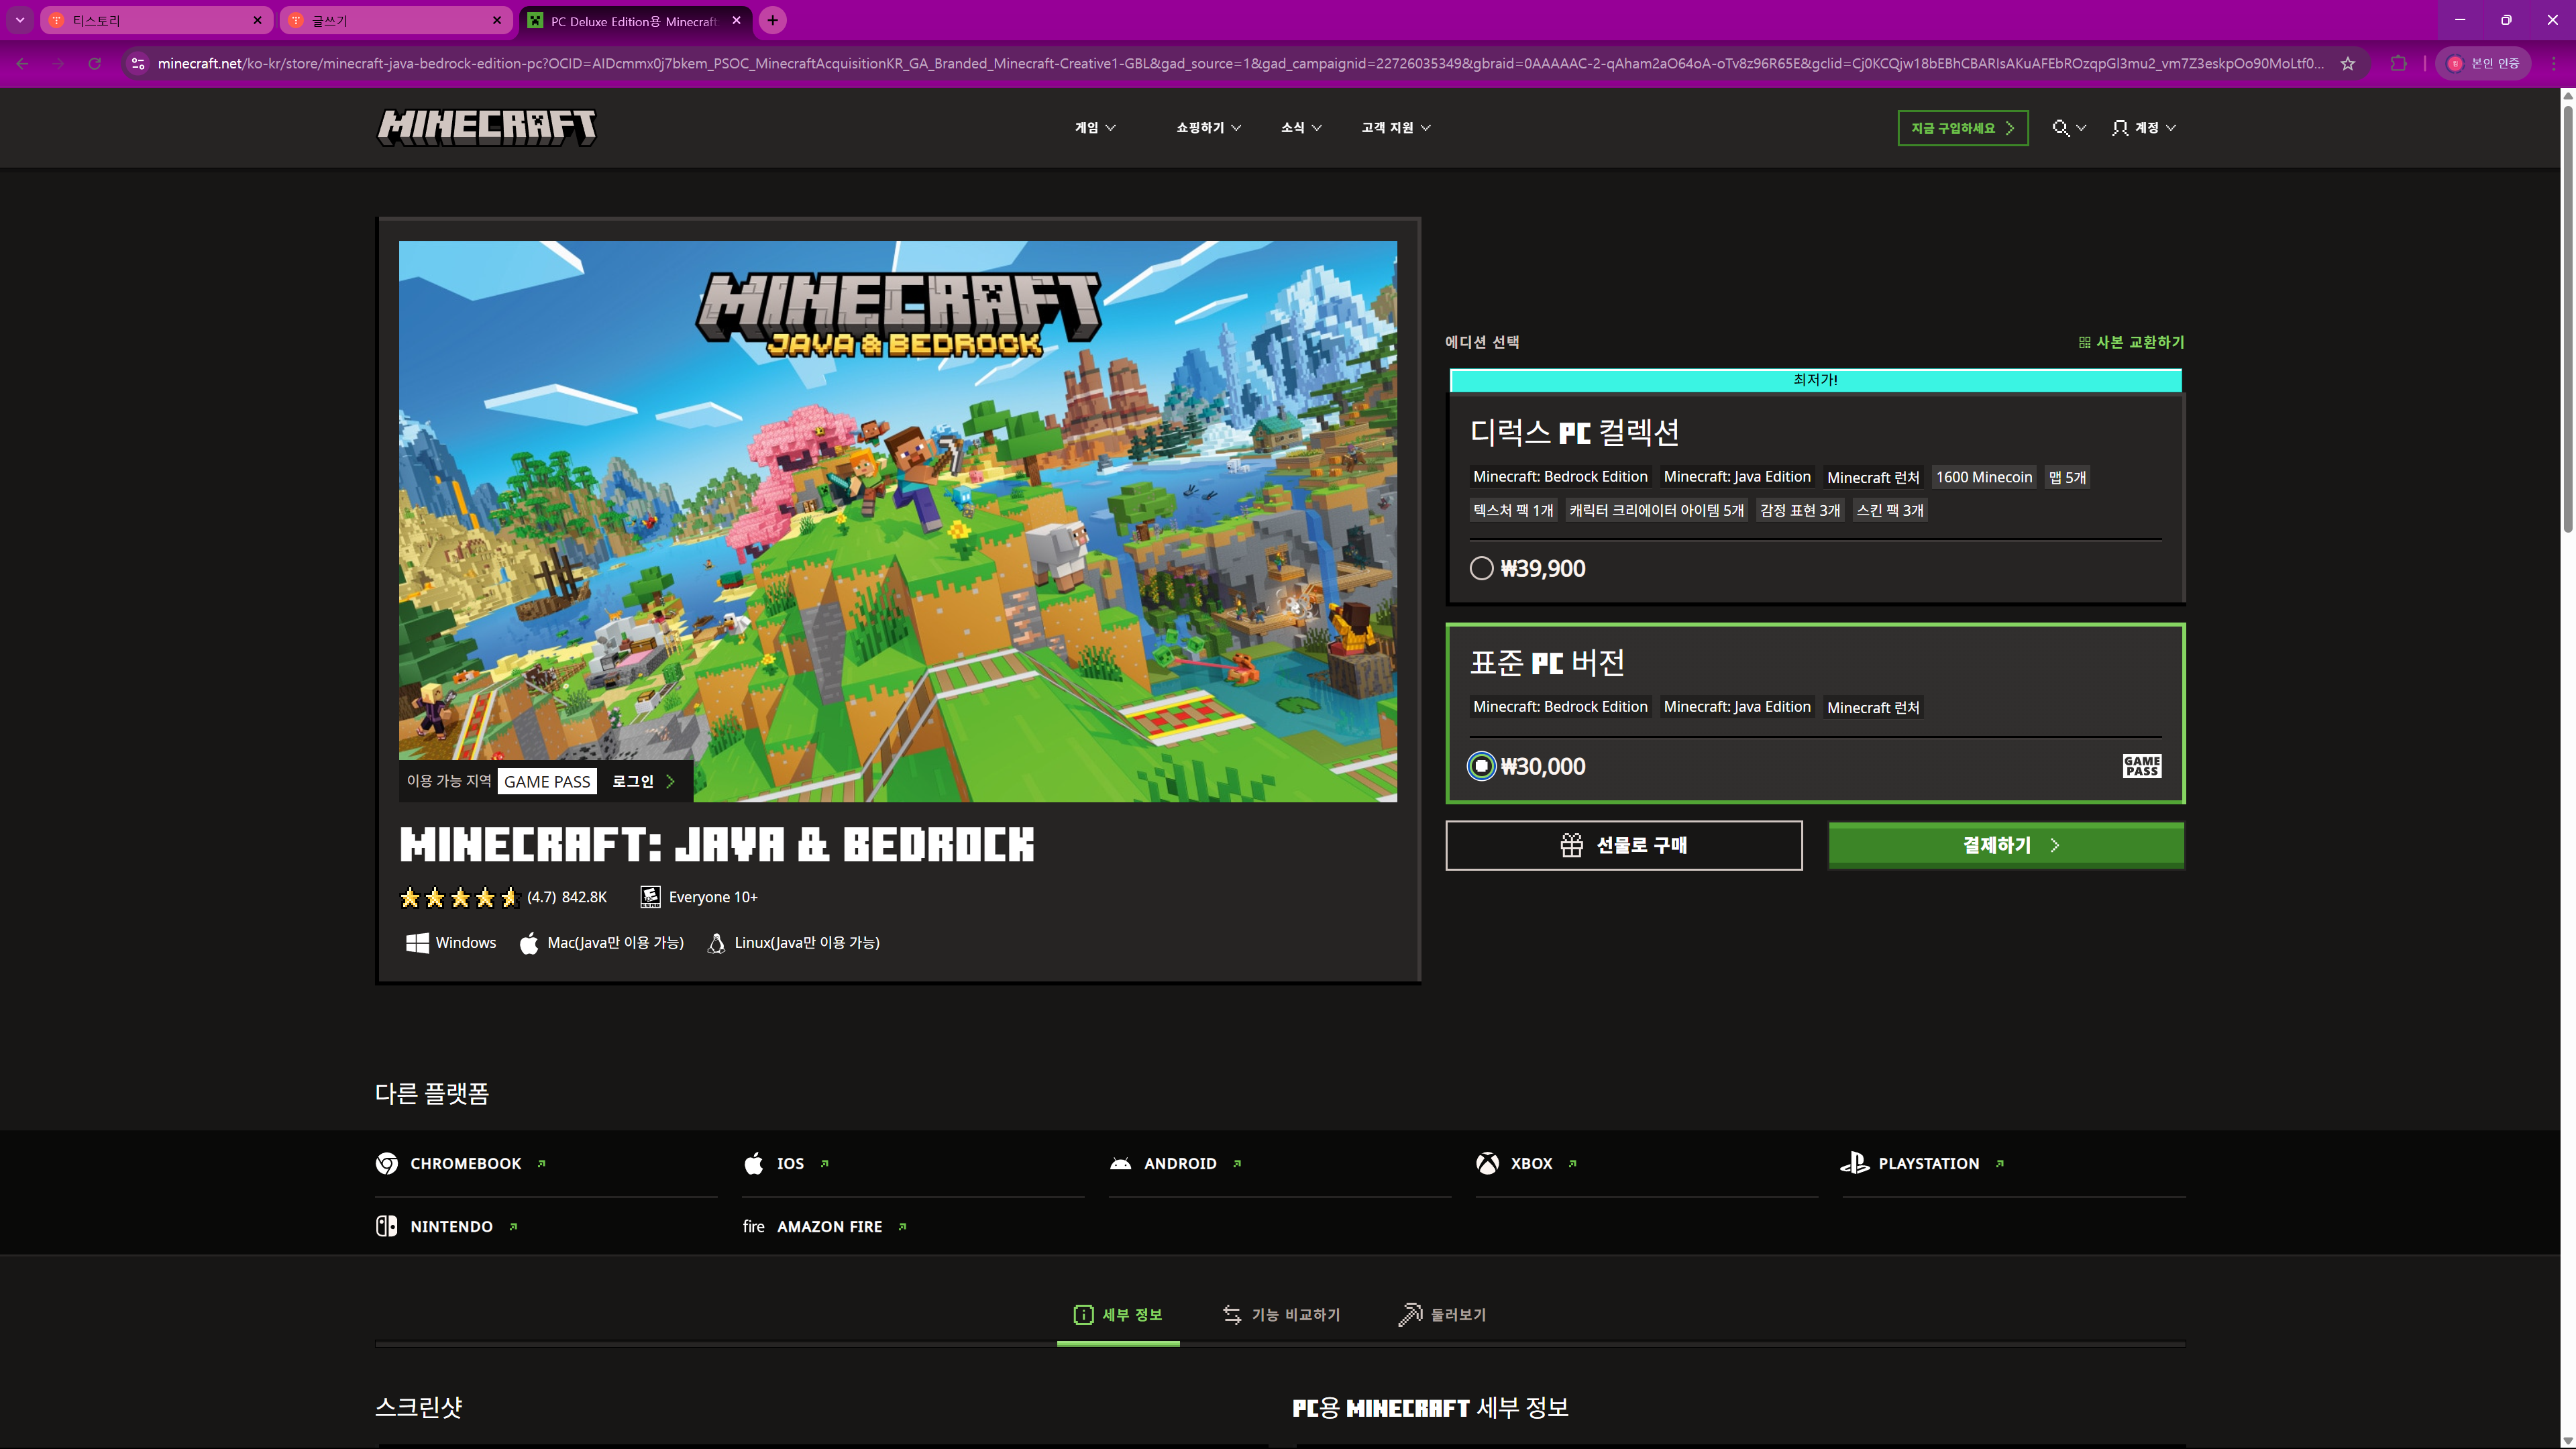The image size is (2576, 1449).
Task: Go back to the previous page
Action: 22,63
